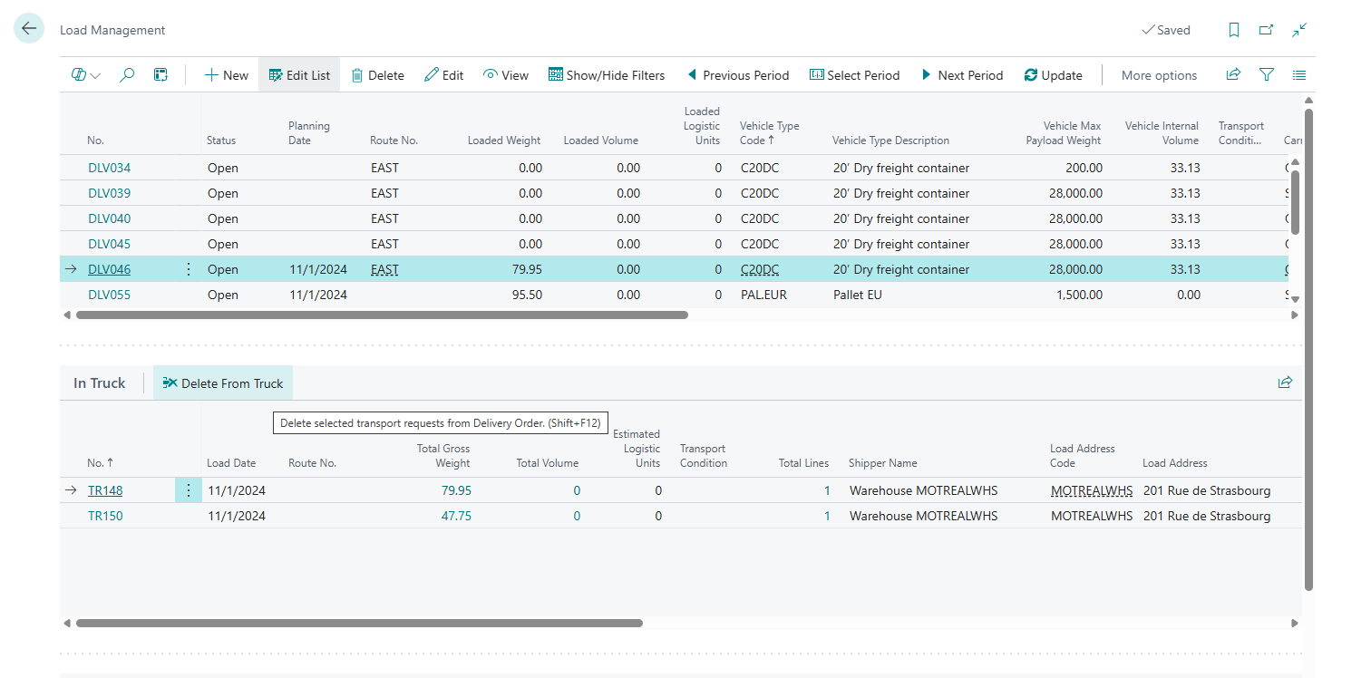
Task: Click the Delete From Truck button
Action: coord(223,383)
